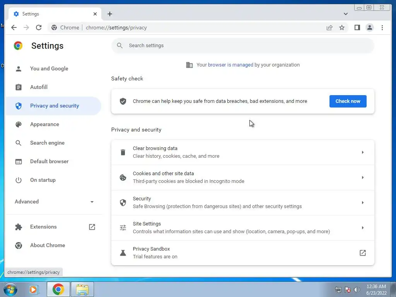Click the back navigation arrow
The width and height of the screenshot is (396, 297).
pos(14,27)
